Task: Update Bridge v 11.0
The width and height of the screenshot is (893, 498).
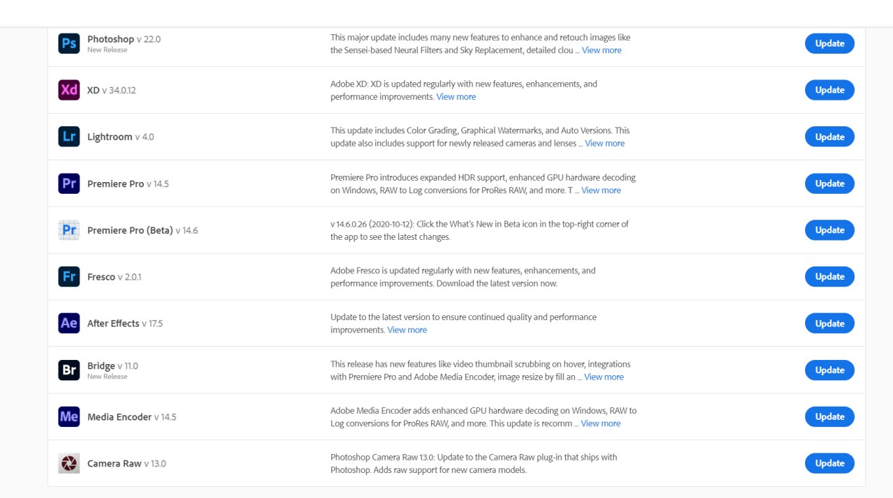Action: tap(830, 370)
